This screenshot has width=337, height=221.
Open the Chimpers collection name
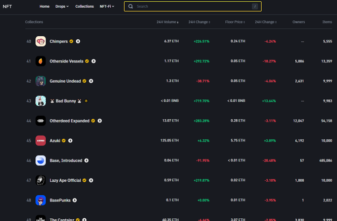(59, 41)
